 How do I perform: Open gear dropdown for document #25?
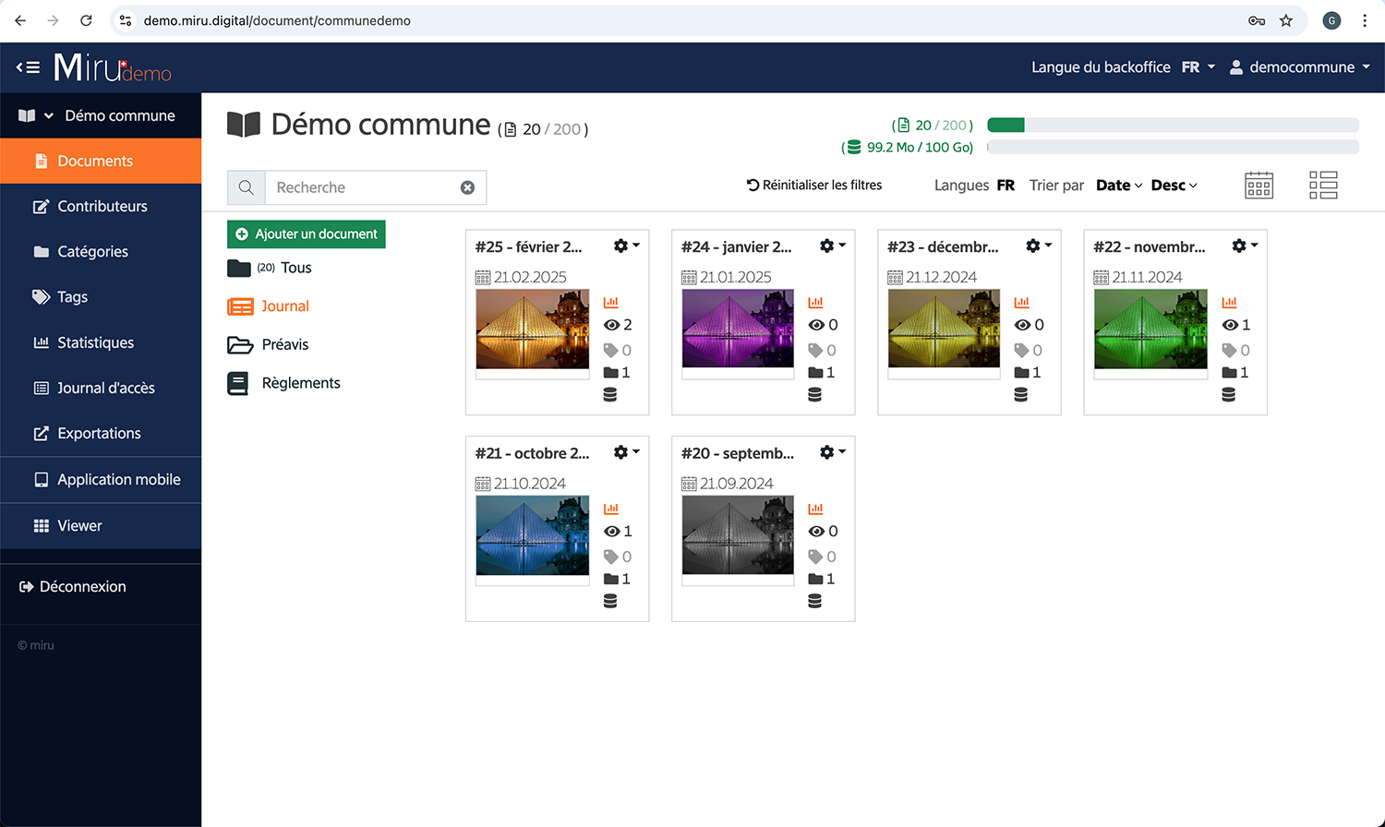coord(626,246)
